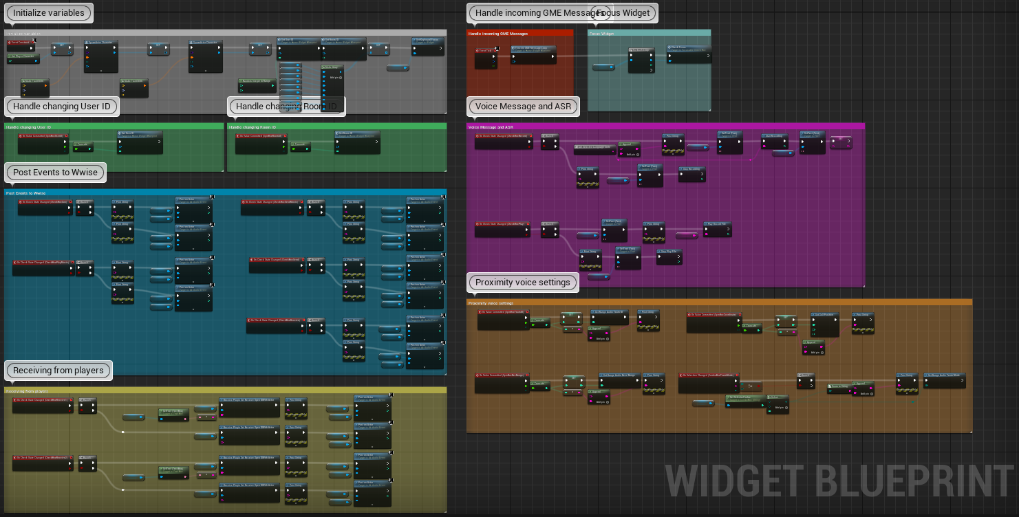This screenshot has width=1019, height=517.
Task: Click the Get Selected Index node
Action: [x=745, y=397]
